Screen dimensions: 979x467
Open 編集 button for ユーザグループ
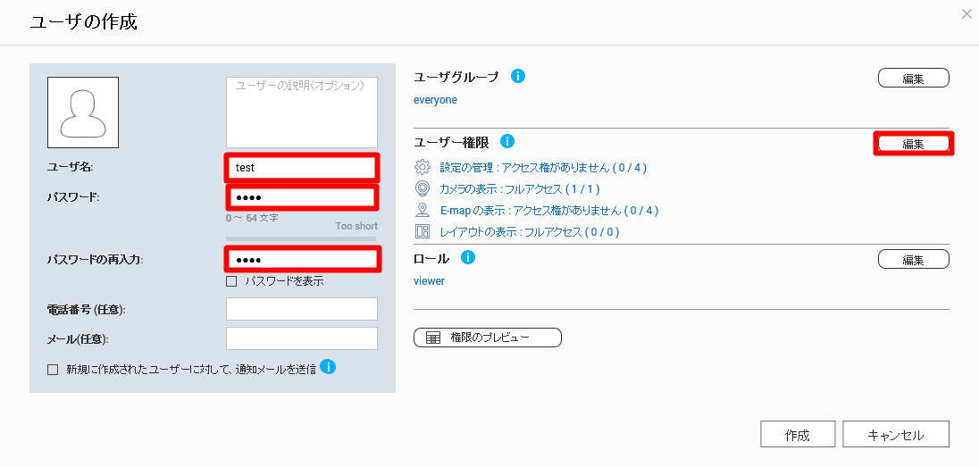pos(914,79)
